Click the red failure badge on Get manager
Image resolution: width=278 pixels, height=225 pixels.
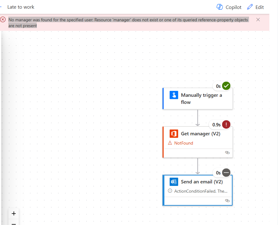click(226, 125)
